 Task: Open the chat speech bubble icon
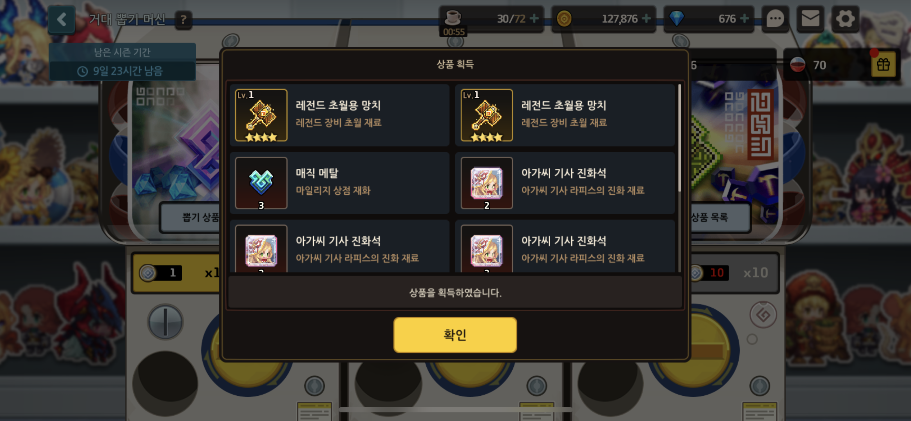[x=775, y=19]
